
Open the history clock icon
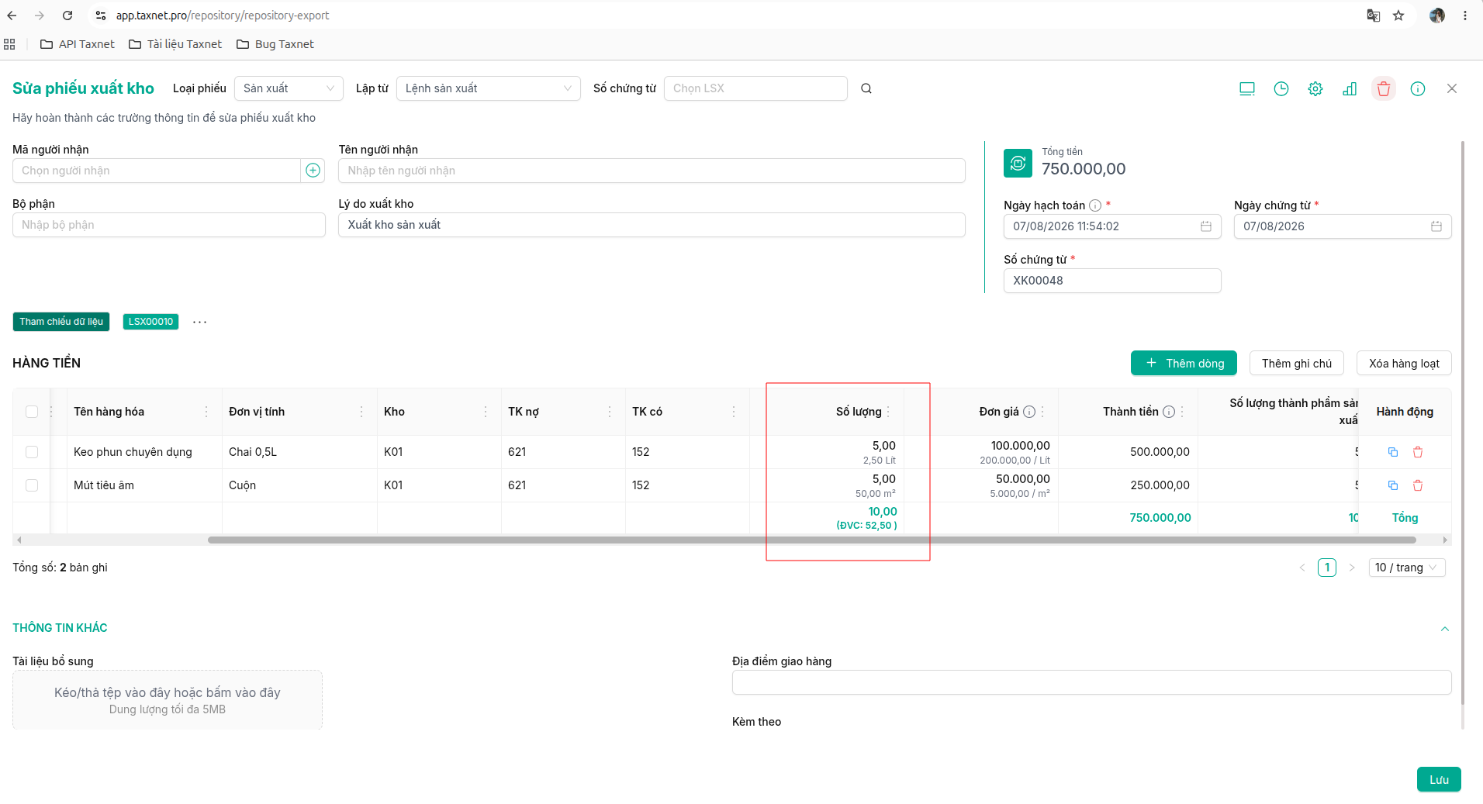(1281, 88)
